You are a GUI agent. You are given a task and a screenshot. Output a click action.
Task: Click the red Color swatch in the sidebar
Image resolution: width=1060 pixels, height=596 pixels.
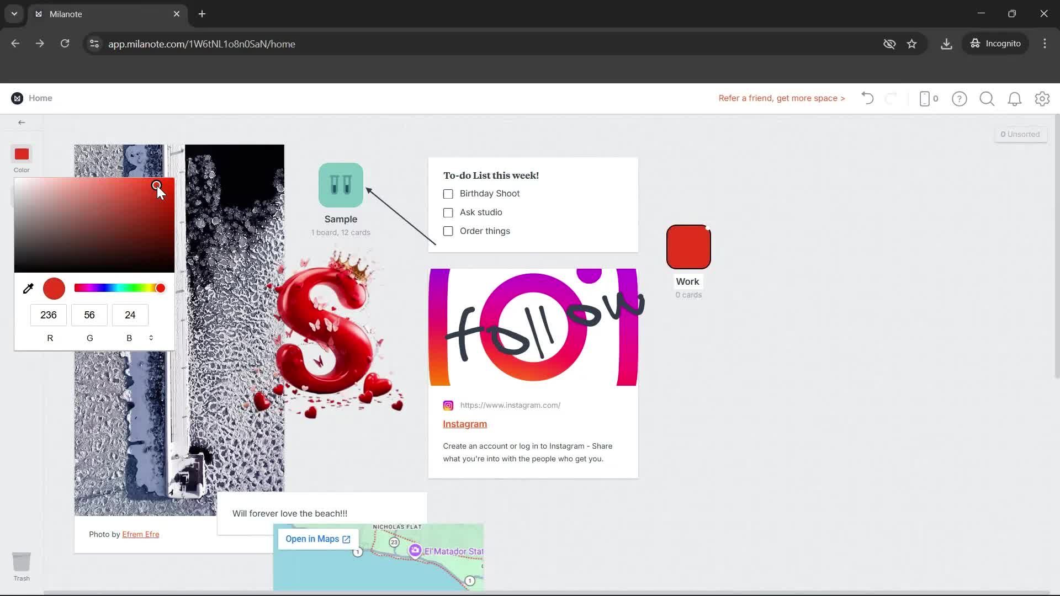(21, 154)
